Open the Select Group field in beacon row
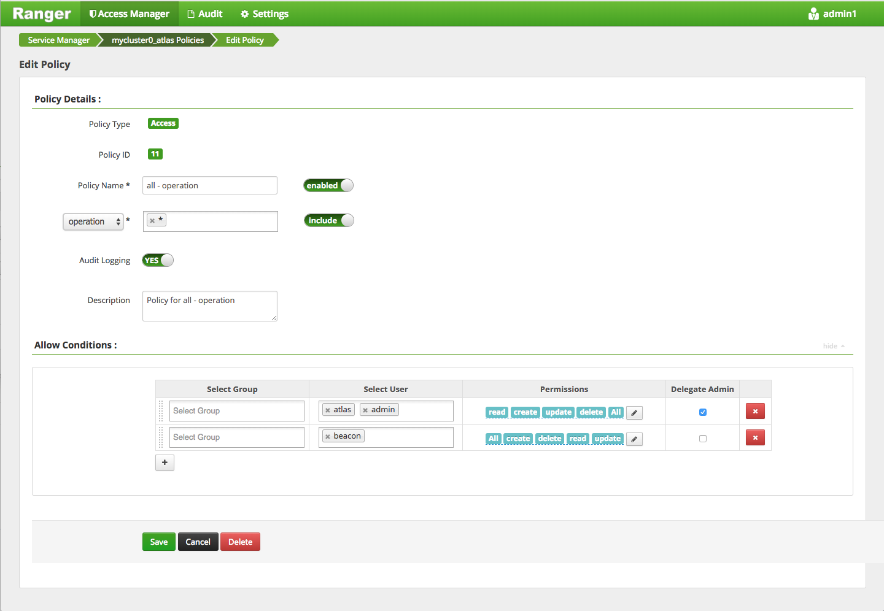Viewport: 884px width, 611px height. click(x=237, y=437)
